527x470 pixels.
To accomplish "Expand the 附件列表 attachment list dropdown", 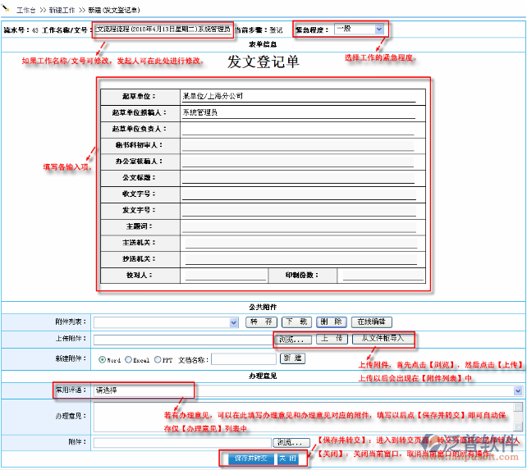I will (166, 322).
